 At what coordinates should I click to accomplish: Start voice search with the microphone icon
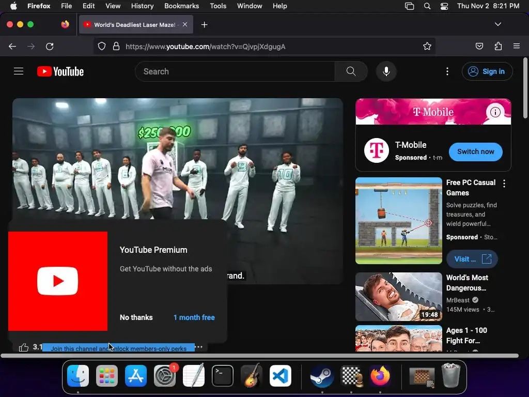point(386,71)
